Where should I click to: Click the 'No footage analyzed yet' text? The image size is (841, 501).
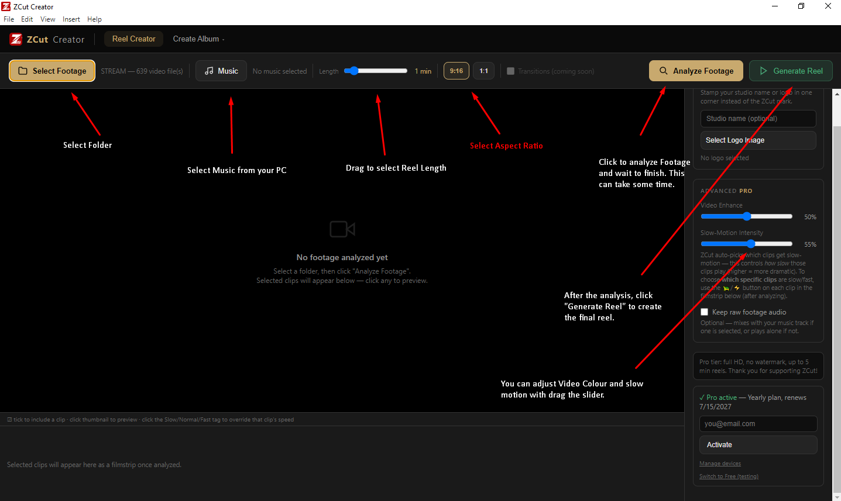coord(342,257)
